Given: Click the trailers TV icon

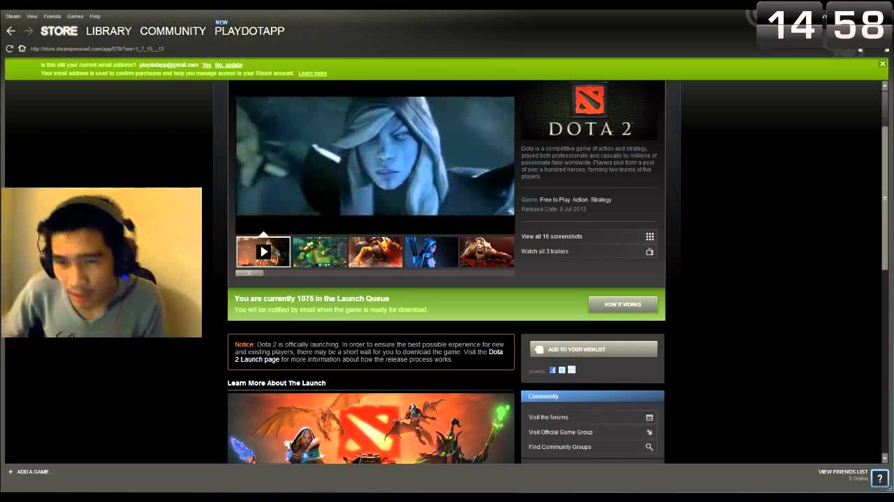Looking at the screenshot, I should click(x=650, y=252).
